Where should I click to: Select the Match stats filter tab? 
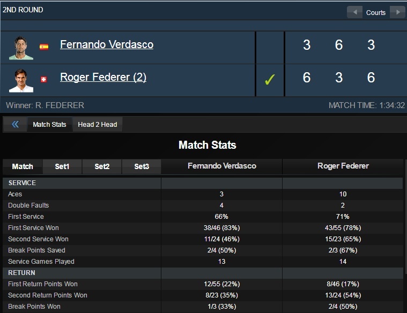[23, 166]
